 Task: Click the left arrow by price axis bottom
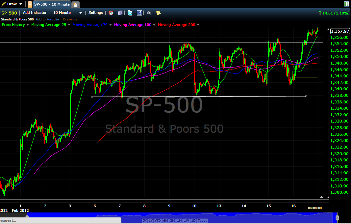pyautogui.click(x=328, y=197)
